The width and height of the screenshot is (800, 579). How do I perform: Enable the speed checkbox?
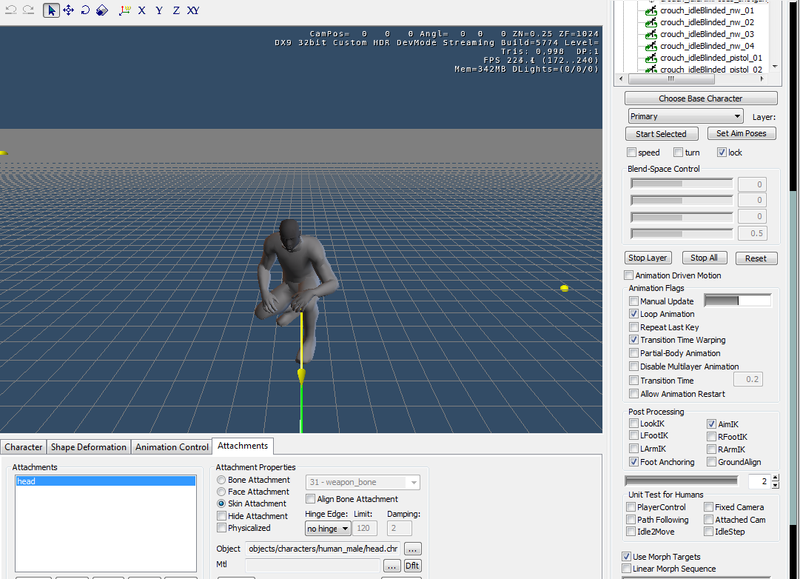click(x=631, y=152)
